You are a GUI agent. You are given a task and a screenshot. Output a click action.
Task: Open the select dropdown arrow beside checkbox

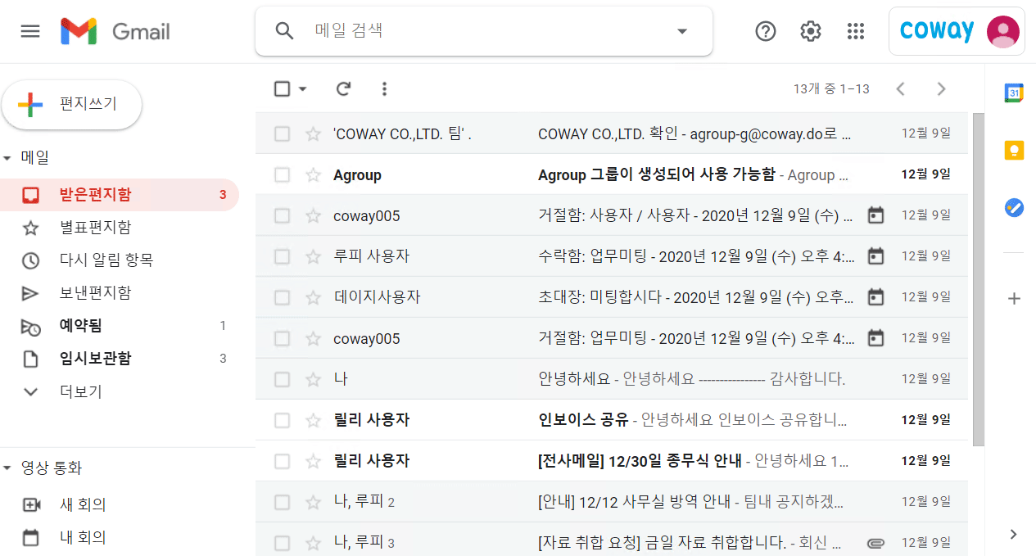tap(302, 88)
